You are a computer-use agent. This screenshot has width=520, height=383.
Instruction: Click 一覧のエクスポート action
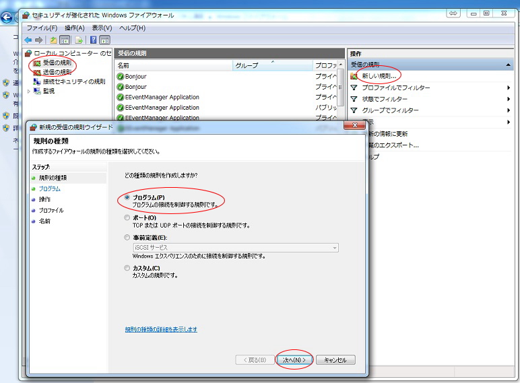click(x=393, y=145)
